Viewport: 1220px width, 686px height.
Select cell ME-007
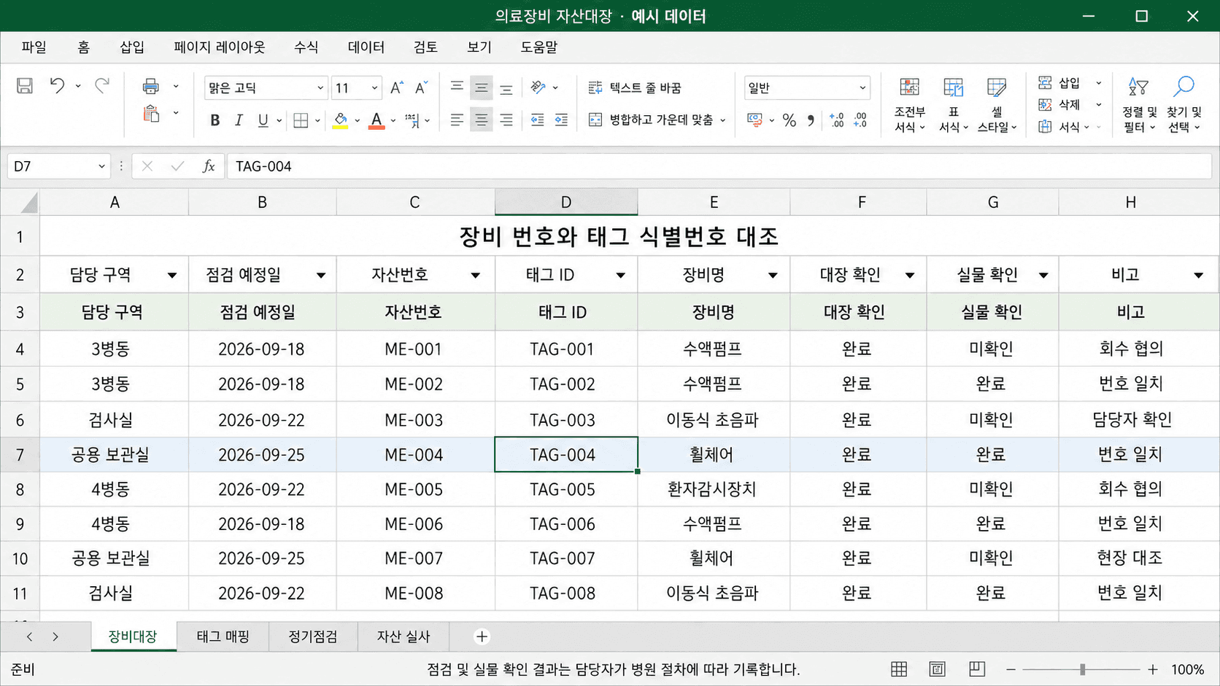pos(414,558)
